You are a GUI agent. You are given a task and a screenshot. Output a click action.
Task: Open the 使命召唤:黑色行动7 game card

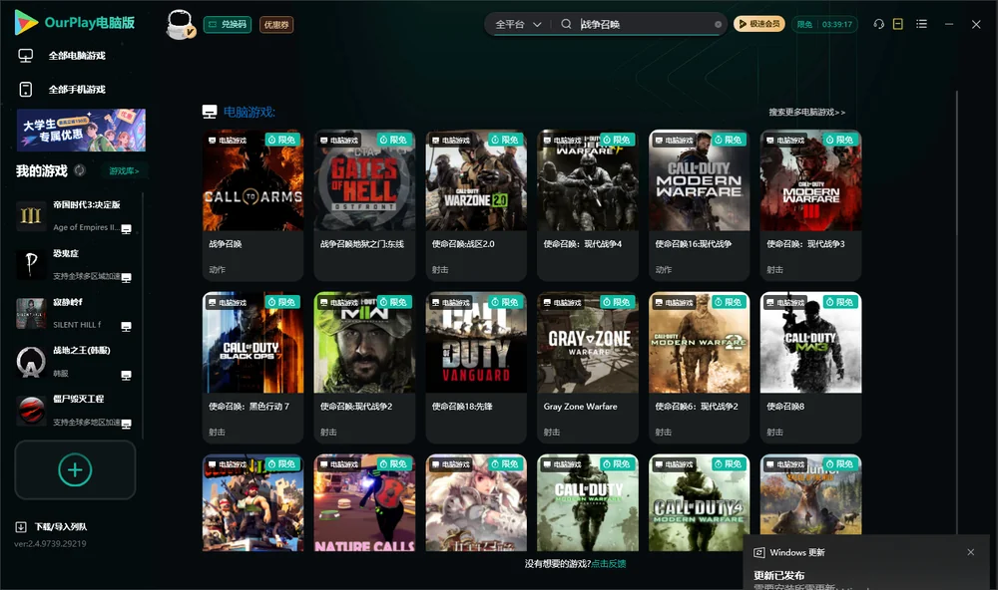pos(252,368)
